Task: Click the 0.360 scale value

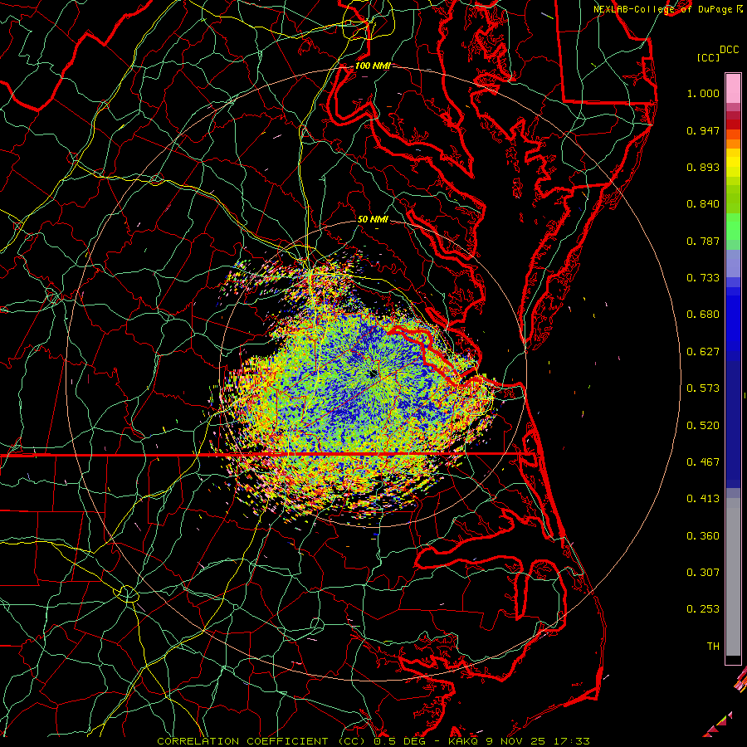Action: pos(703,536)
